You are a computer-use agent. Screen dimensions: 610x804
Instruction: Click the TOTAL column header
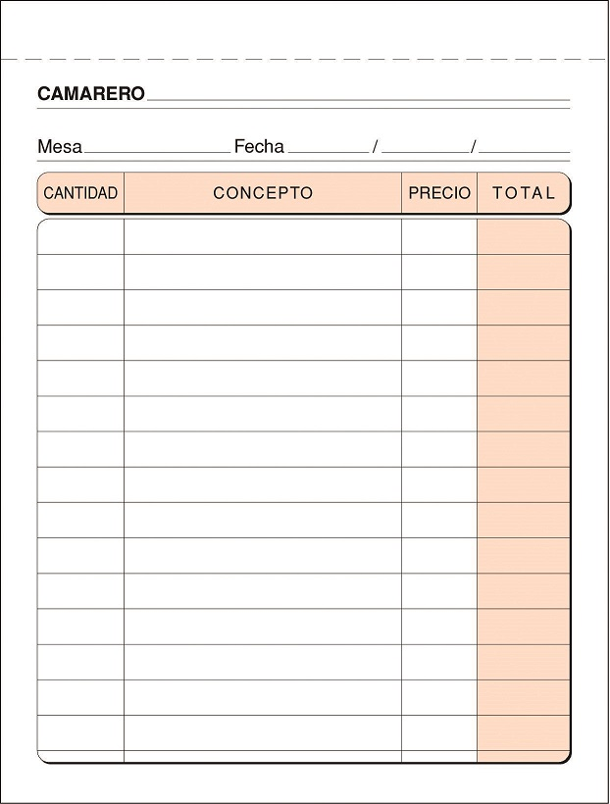coord(524,193)
